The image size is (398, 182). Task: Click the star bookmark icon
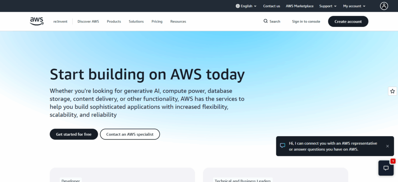(393, 91)
